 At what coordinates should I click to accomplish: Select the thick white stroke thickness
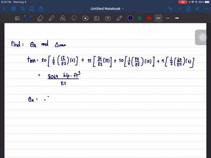click(177, 18)
